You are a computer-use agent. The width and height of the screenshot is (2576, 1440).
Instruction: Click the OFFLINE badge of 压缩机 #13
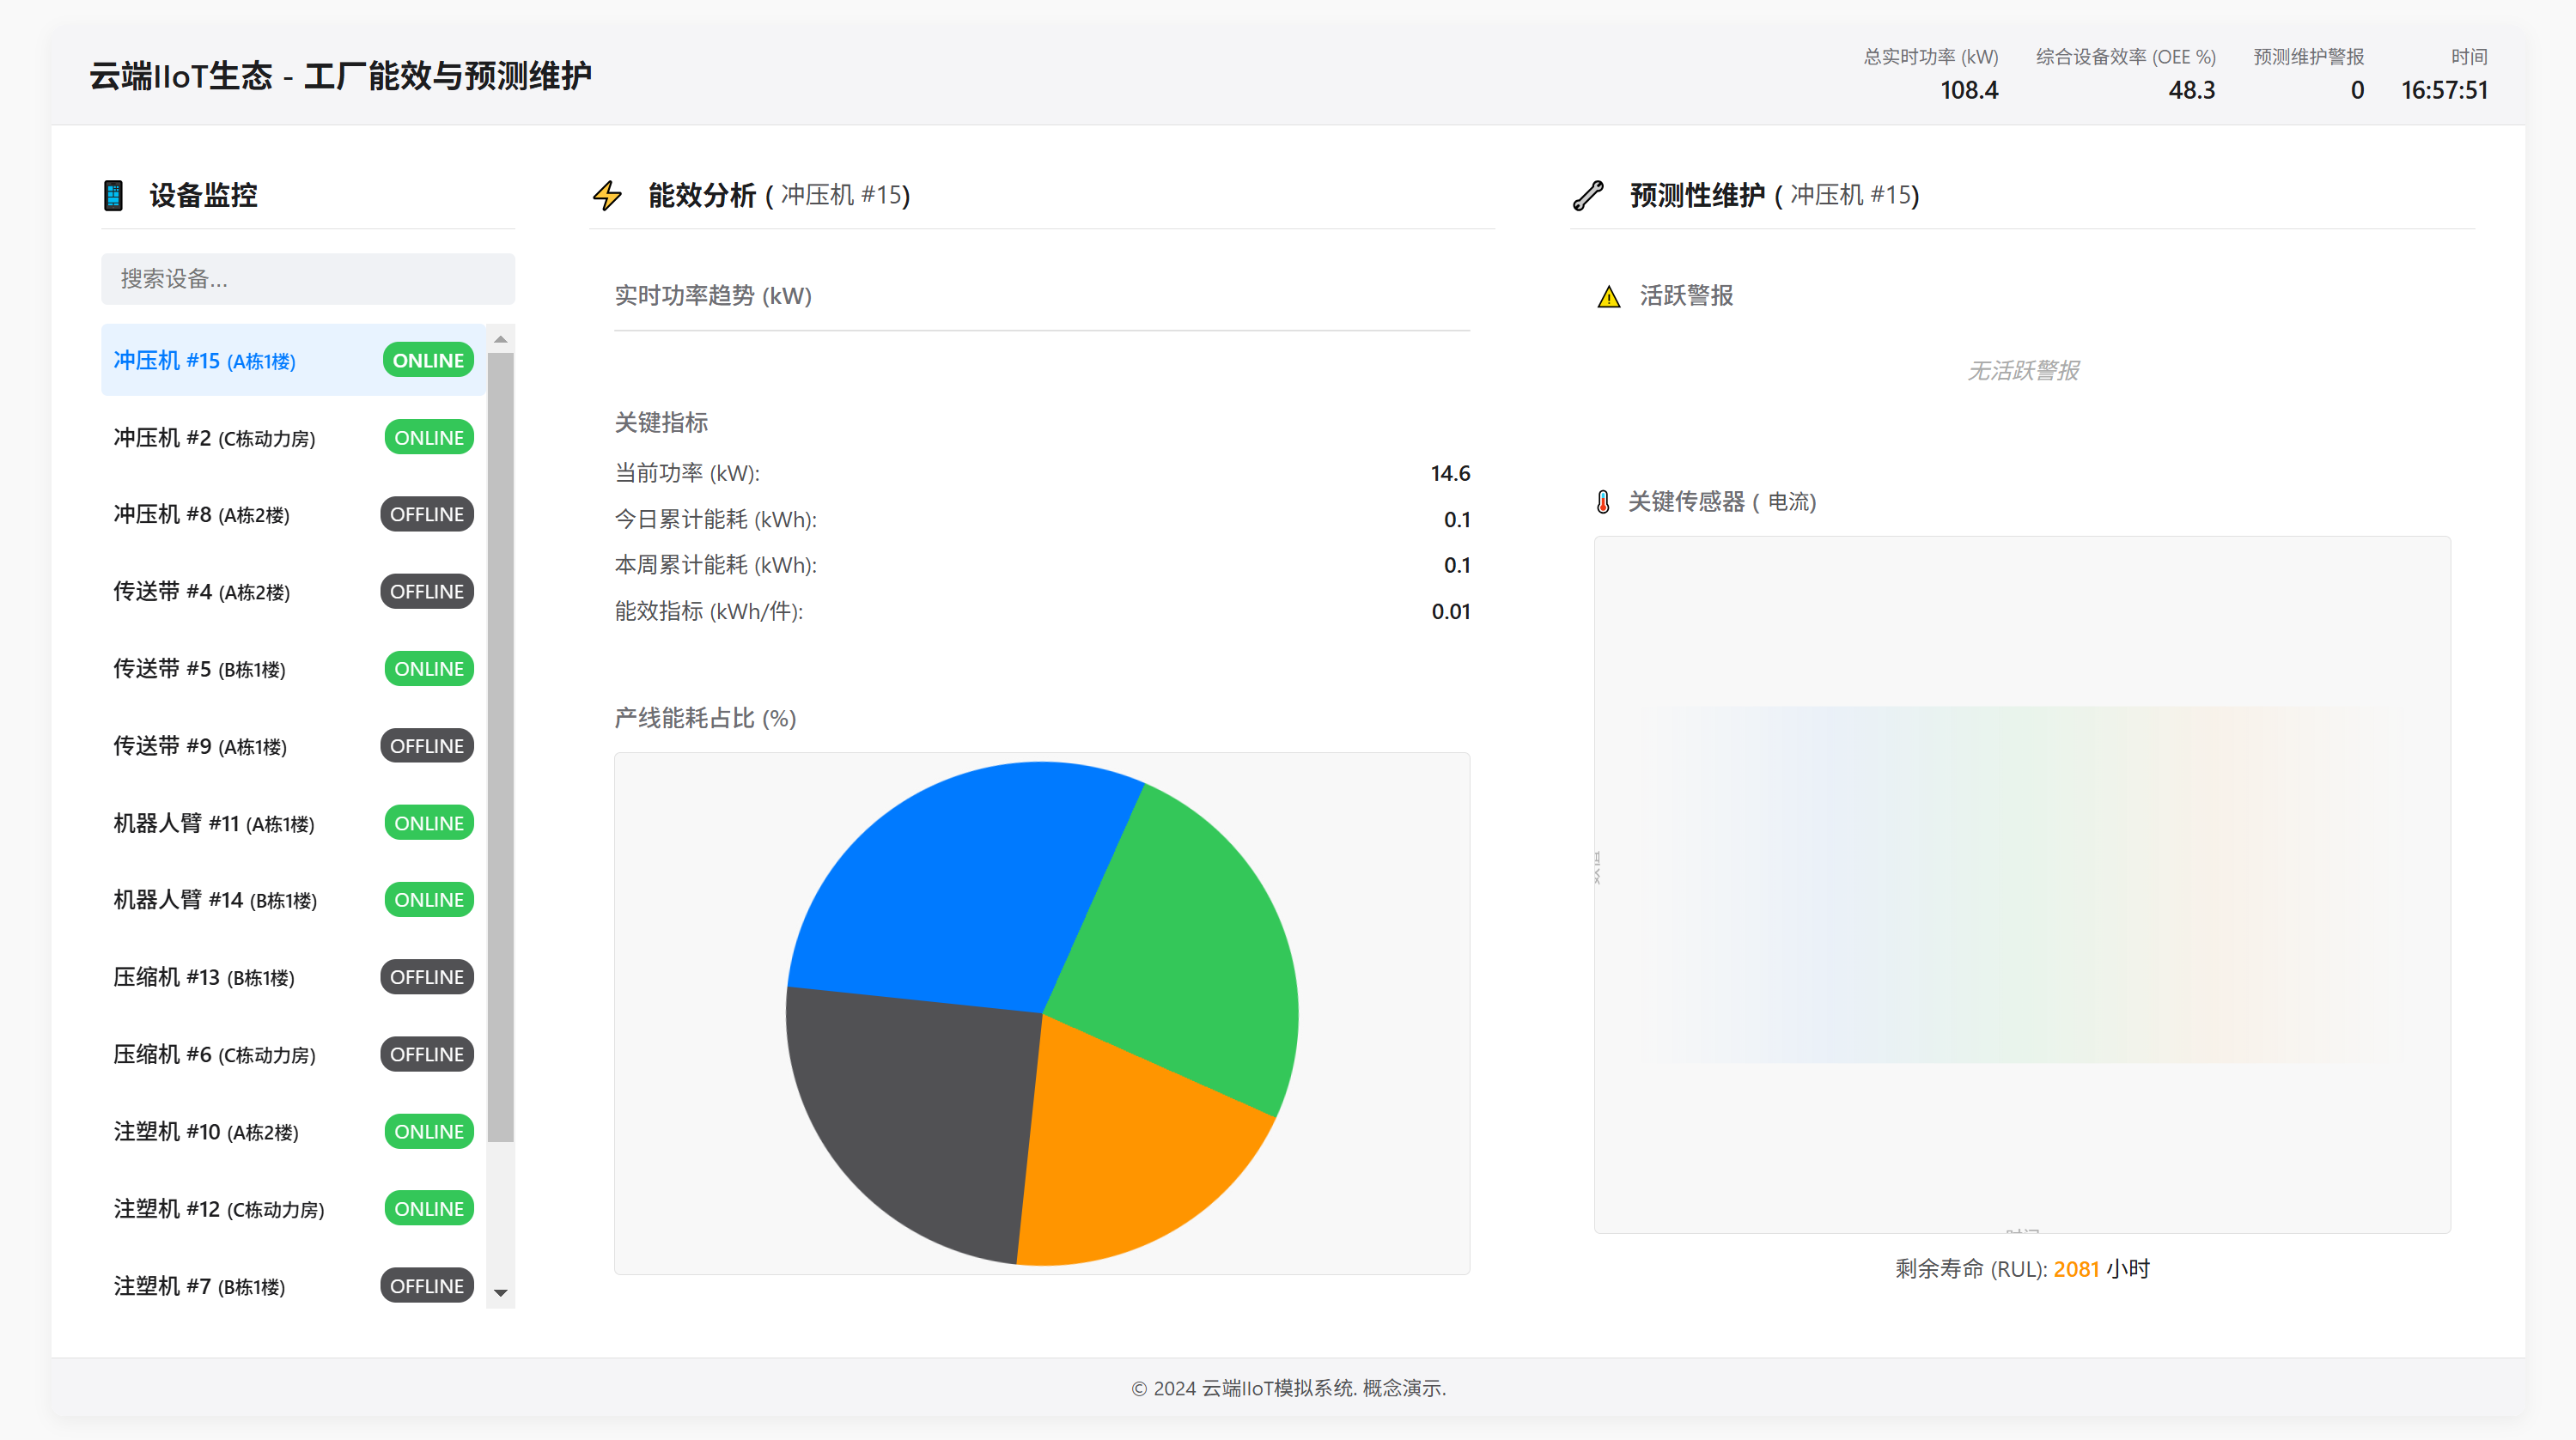click(426, 977)
